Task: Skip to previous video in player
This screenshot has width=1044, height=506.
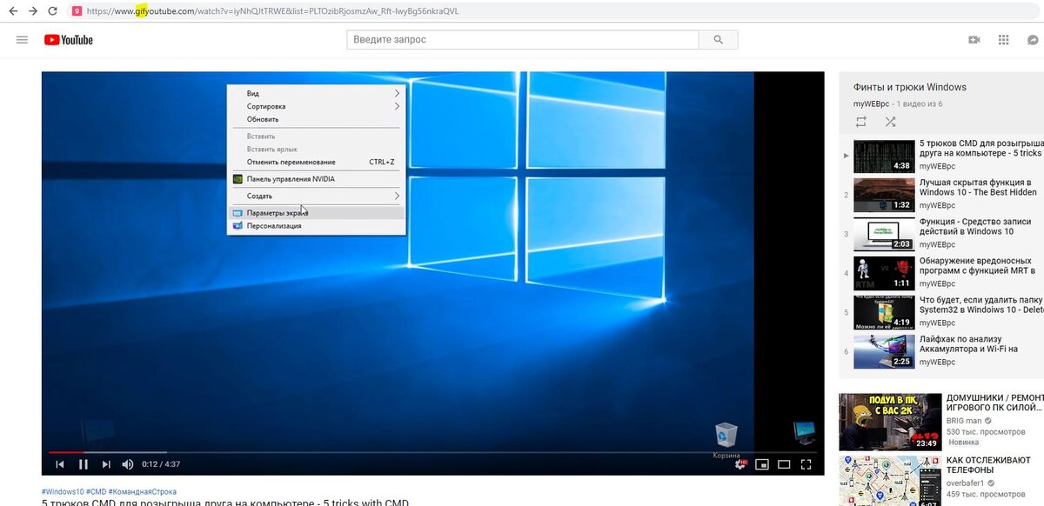Action: tap(60, 464)
